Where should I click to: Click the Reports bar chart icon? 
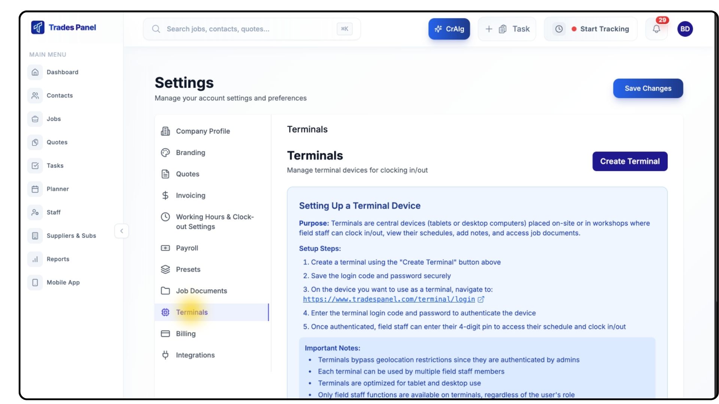point(35,259)
